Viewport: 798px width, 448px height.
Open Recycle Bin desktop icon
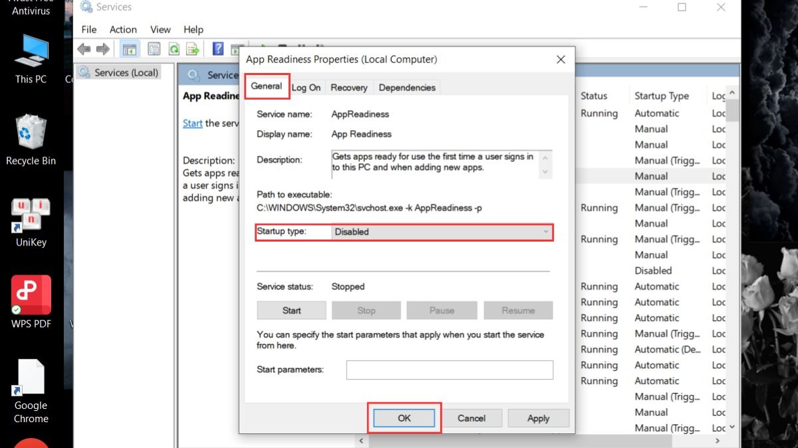point(31,139)
